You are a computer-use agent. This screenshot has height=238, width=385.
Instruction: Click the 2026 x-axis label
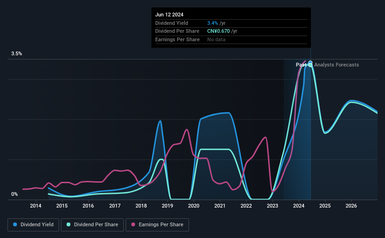351,206
